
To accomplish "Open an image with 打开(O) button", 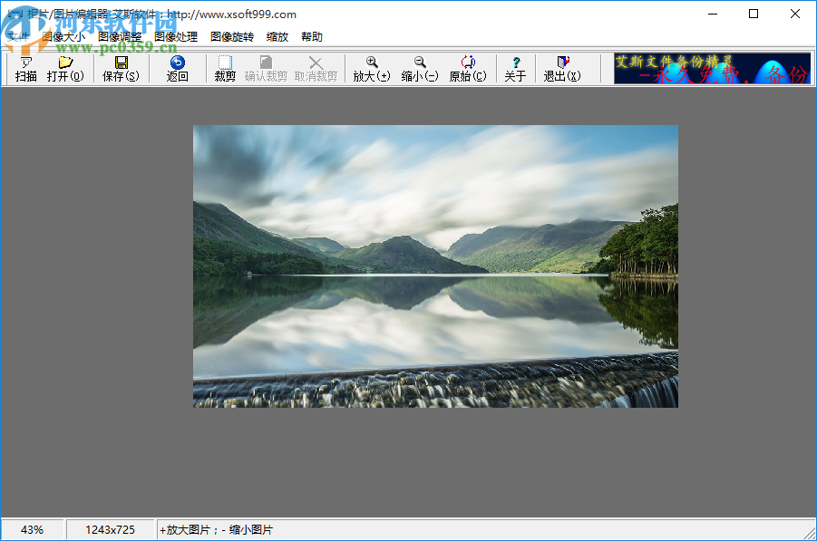I will pyautogui.click(x=65, y=69).
